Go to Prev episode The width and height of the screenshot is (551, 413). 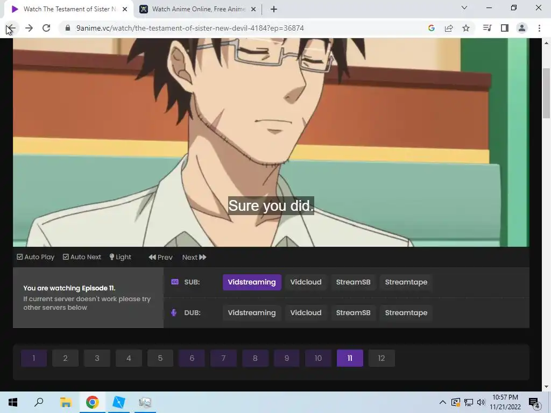click(160, 258)
